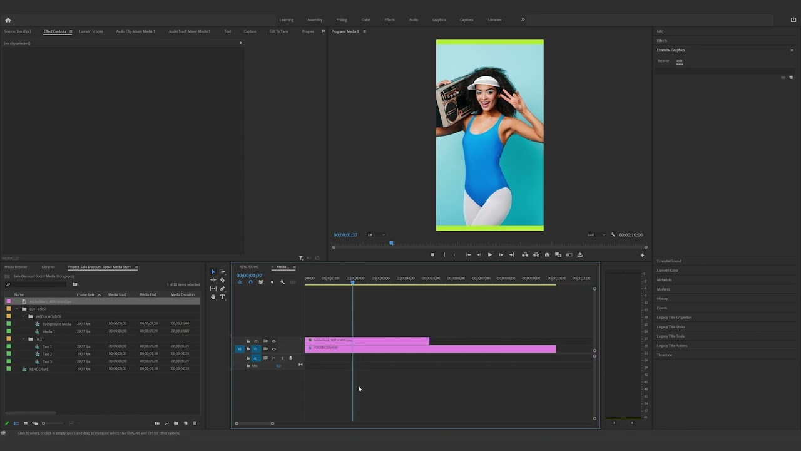Export a frame with the camera icon
Screen dimensions: 801x451
(x=547, y=255)
